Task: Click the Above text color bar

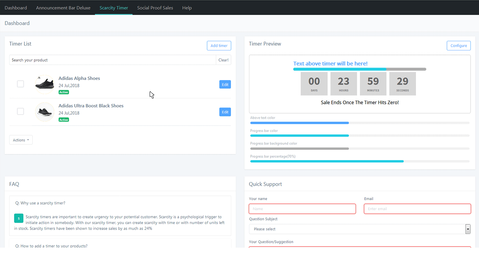Action: pos(360,123)
